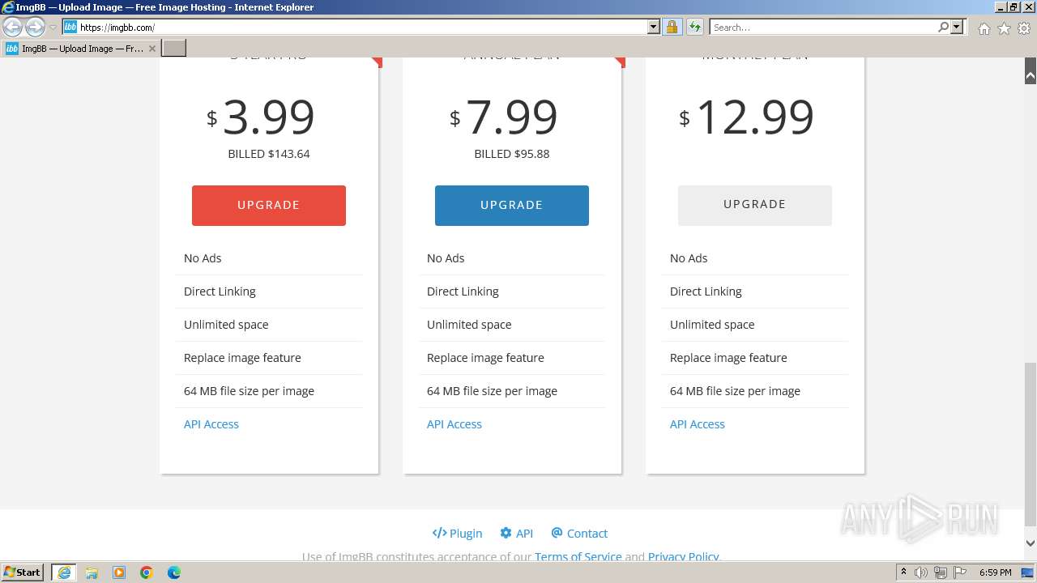Click the refresh page icon
This screenshot has width=1037, height=583.
pos(695,27)
